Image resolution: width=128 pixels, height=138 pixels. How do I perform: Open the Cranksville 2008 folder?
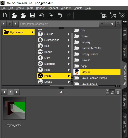point(97,48)
